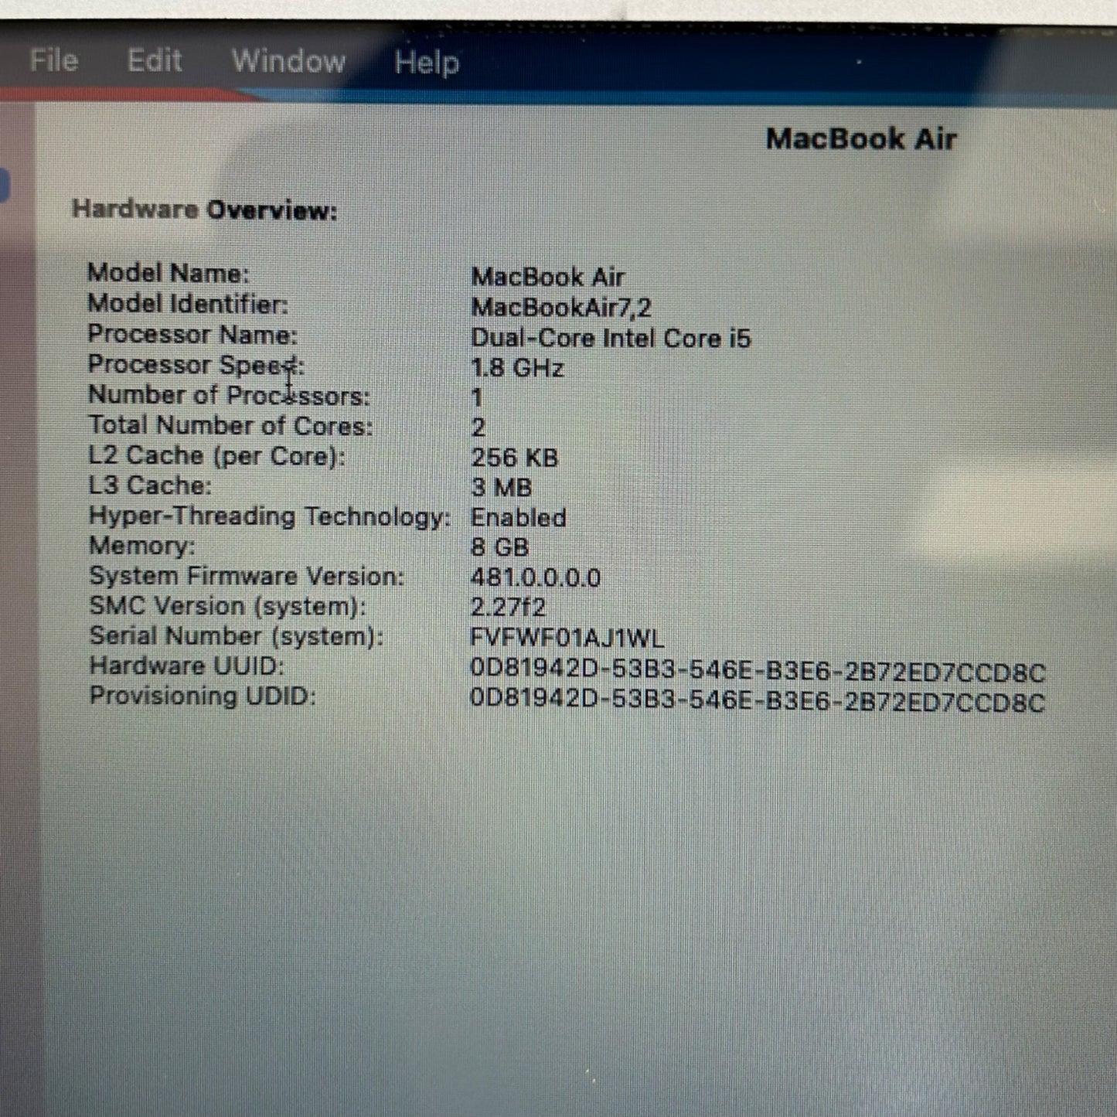Select the 8 GB memory value

499,547
